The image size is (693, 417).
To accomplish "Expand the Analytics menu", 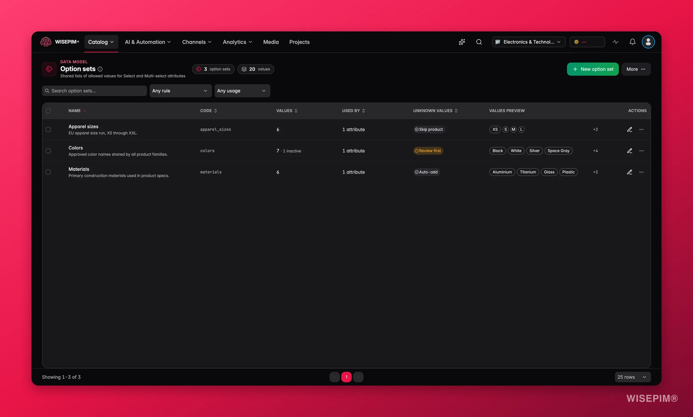I will point(237,42).
